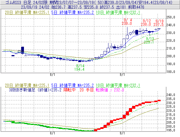
Task: Click lower chart 235.0 axis label
Action: click(171, 99)
